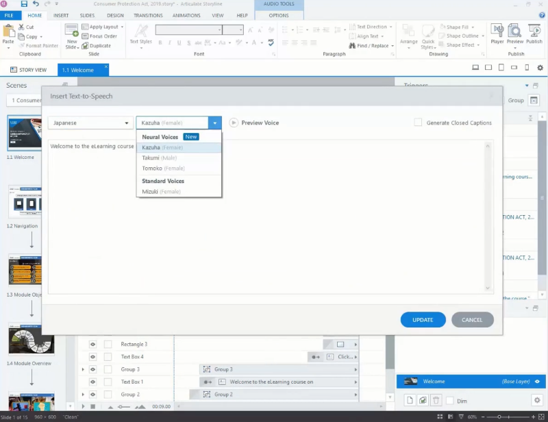548x422 pixels.
Task: Open the font name combo box
Action: point(189,29)
